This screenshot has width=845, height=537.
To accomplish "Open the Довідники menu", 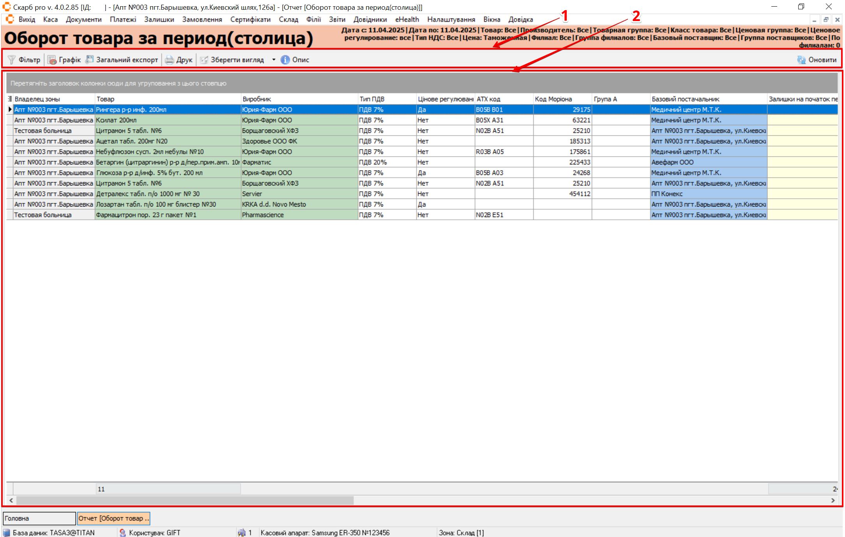I will [x=370, y=19].
